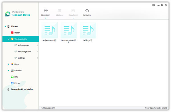Image resolution: width=171 pixels, height=112 pixels.
Task: Click the Lieblings count 9 in sidebar
Action: pos(37,58)
